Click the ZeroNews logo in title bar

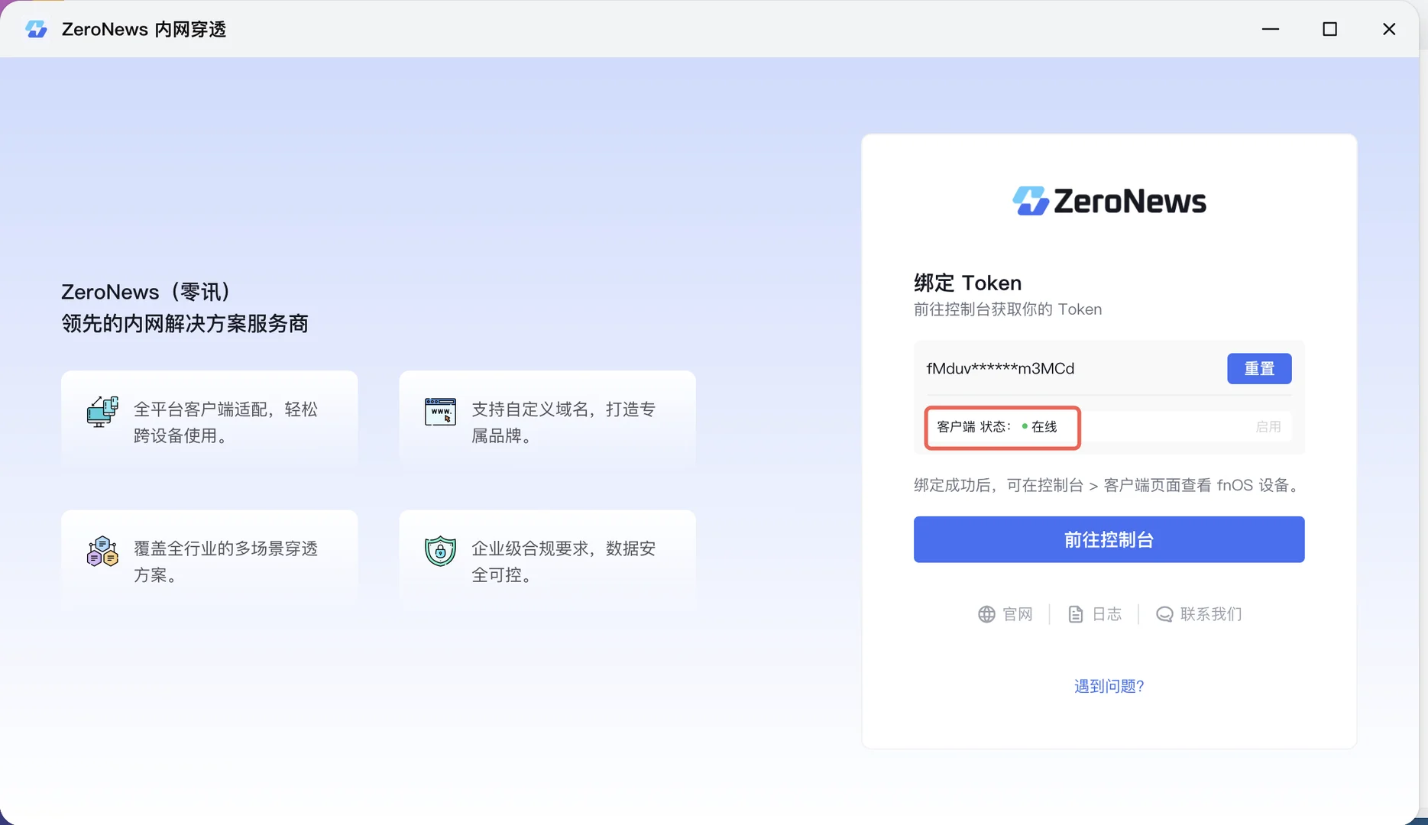click(36, 29)
